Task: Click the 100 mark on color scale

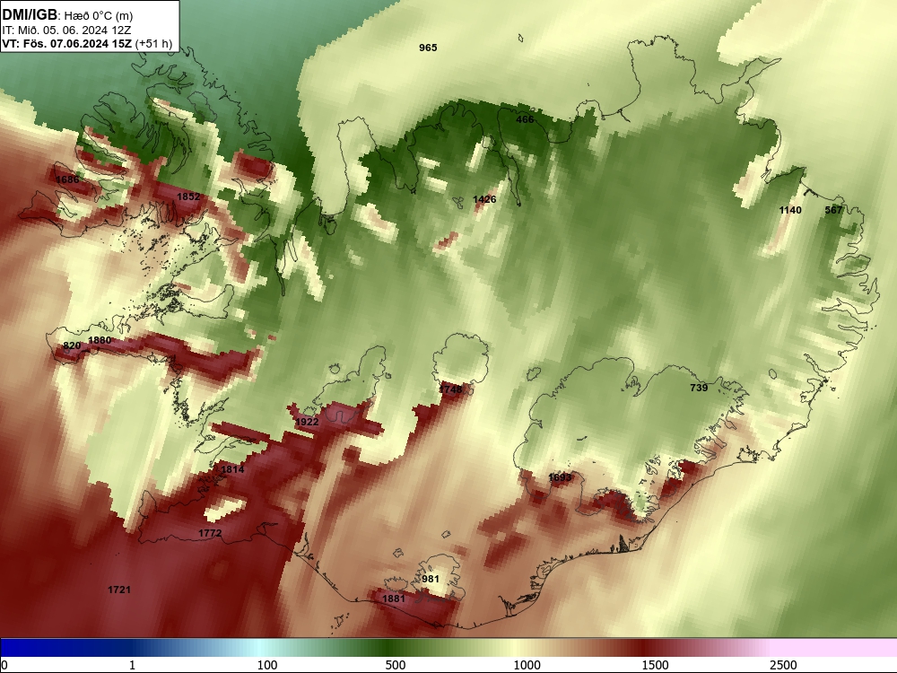Action: point(267,664)
